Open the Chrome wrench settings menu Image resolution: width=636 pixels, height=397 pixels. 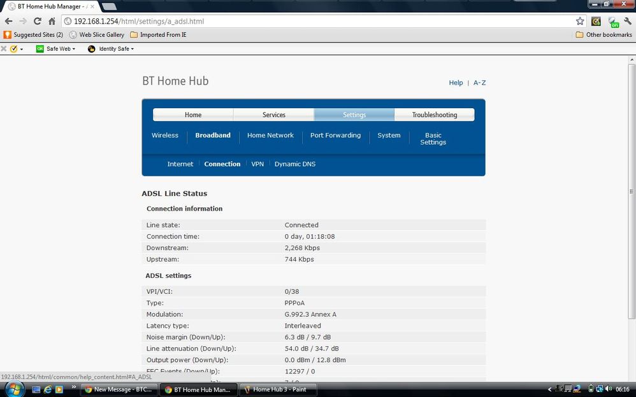click(x=628, y=21)
